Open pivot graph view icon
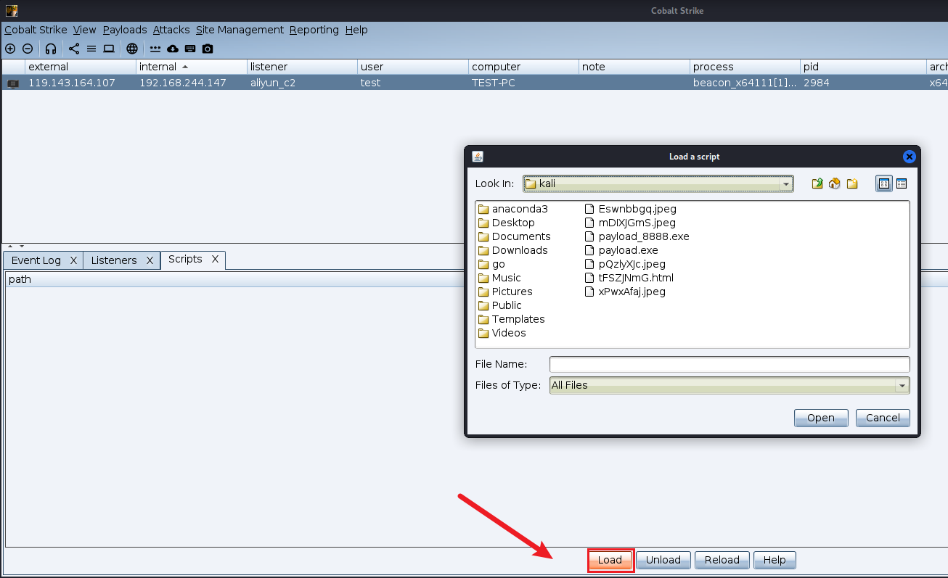This screenshot has height=578, width=948. click(x=74, y=49)
